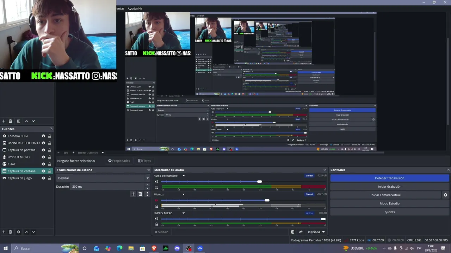Select the CHAT source row
The image size is (451, 253).
pos(27,164)
